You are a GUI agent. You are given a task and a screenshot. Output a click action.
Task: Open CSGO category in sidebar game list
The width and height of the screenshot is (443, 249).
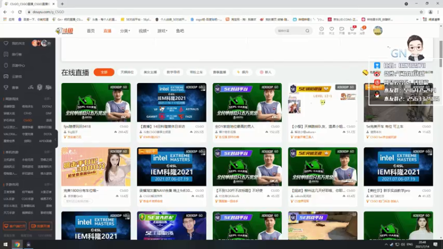coord(27,120)
